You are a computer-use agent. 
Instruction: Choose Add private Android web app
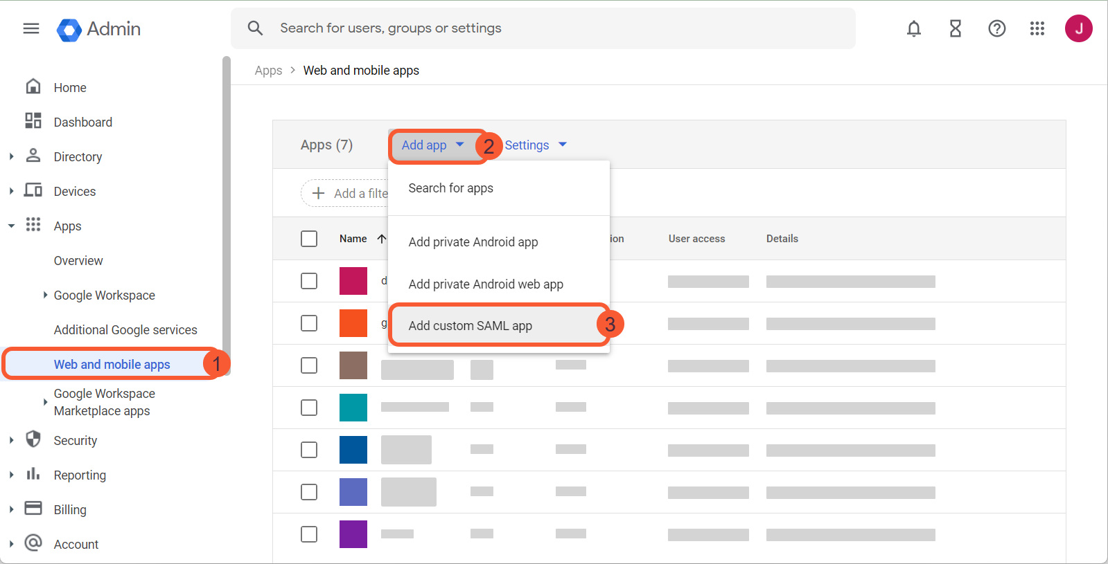[499, 284]
